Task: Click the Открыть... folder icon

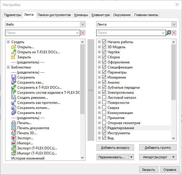Action: tap(14, 47)
